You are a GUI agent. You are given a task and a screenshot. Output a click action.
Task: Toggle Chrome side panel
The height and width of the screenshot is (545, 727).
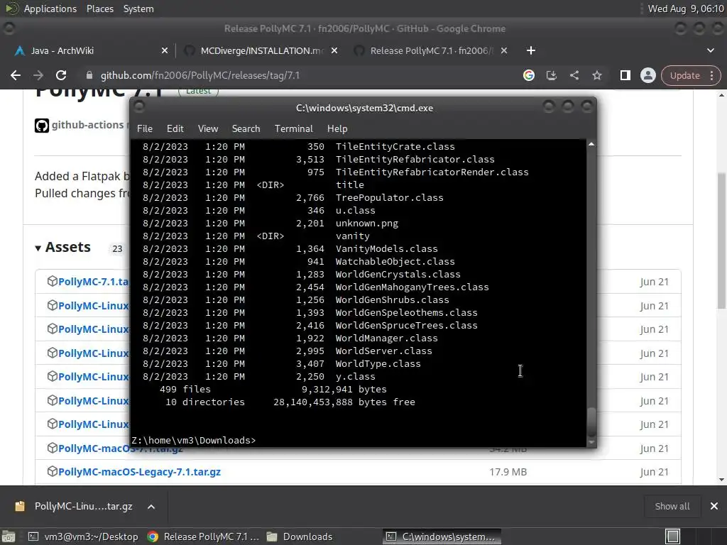625,75
